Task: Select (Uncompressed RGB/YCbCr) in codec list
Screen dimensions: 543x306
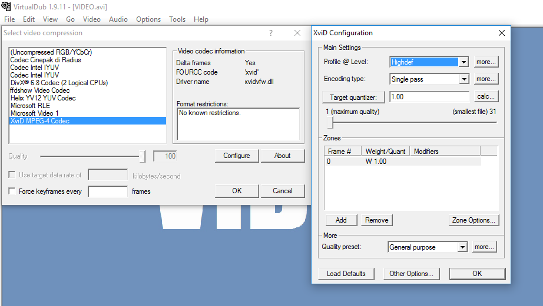Action: 87,52
